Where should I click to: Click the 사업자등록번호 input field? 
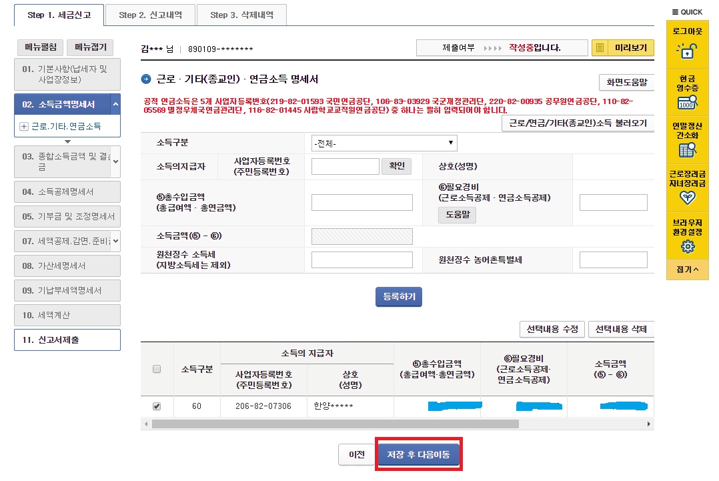pyautogui.click(x=345, y=166)
